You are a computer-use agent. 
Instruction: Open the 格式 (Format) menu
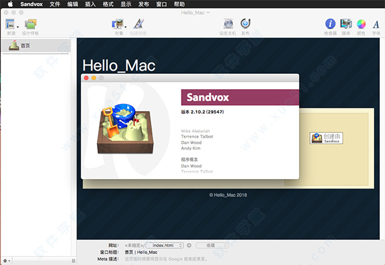point(108,4)
